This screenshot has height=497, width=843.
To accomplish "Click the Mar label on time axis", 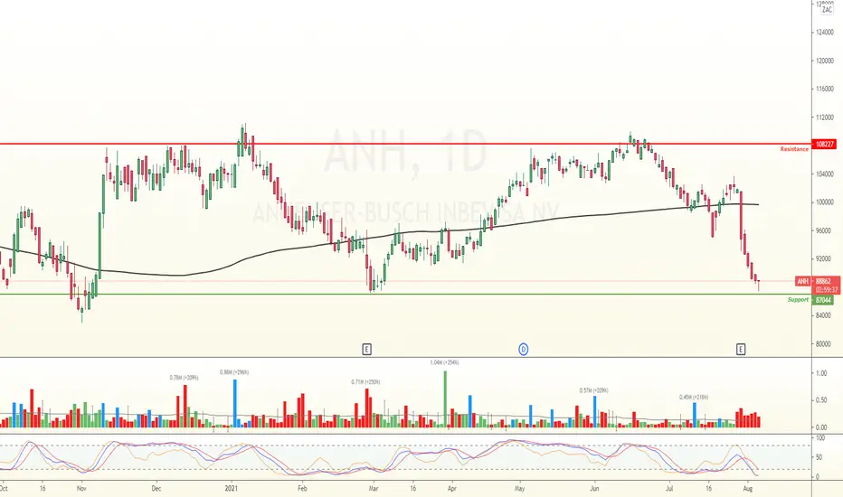I will (374, 489).
